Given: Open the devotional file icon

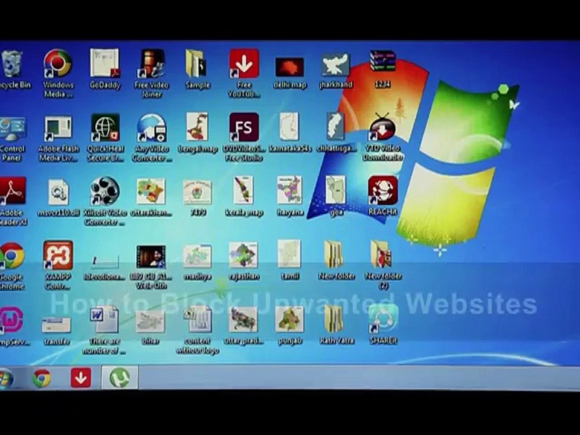Looking at the screenshot, I should 105,262.
